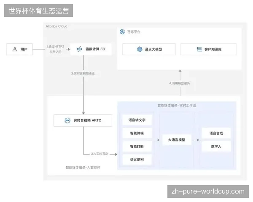
Task: Click the 智能打断 block
Action: coord(137,146)
